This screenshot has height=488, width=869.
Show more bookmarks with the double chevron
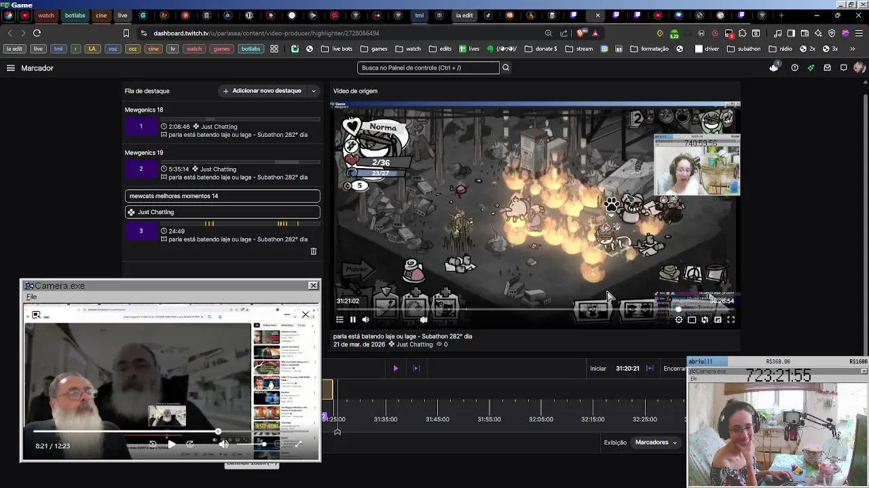(x=853, y=49)
